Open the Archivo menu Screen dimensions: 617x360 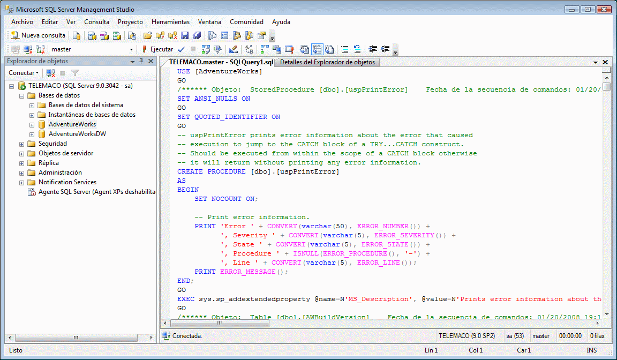click(22, 22)
